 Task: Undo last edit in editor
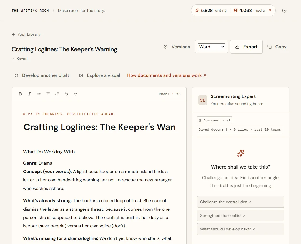(66, 94)
